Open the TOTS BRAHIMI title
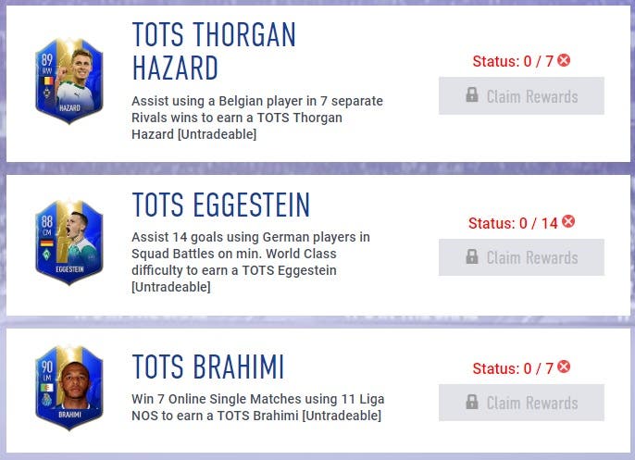Viewport: 635px width, 460px height. [x=208, y=367]
